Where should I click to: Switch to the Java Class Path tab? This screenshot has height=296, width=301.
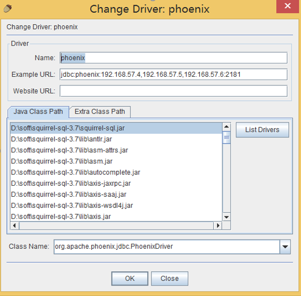click(38, 112)
